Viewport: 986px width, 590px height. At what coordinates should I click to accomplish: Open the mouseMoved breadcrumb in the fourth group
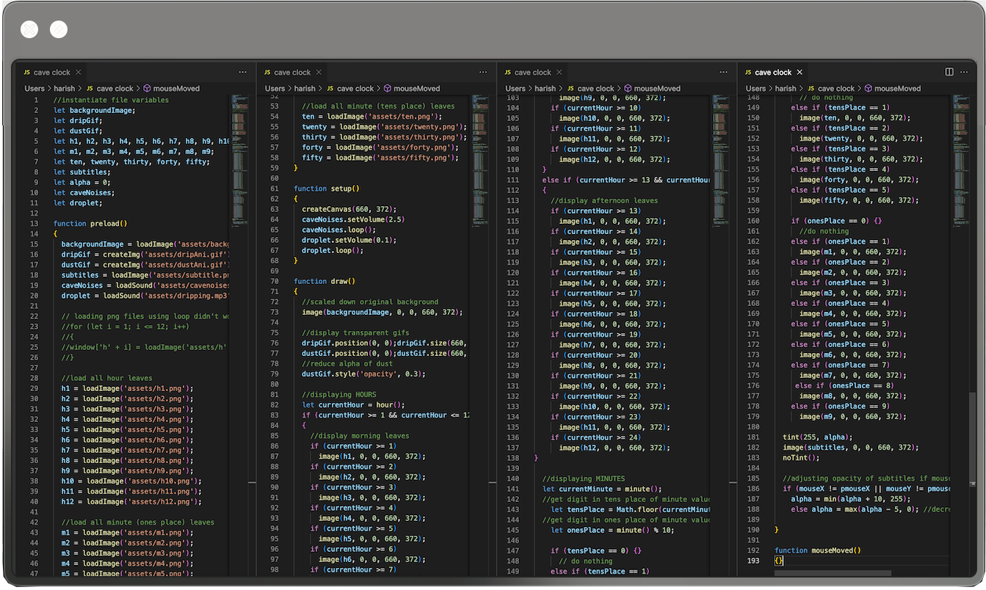point(892,88)
